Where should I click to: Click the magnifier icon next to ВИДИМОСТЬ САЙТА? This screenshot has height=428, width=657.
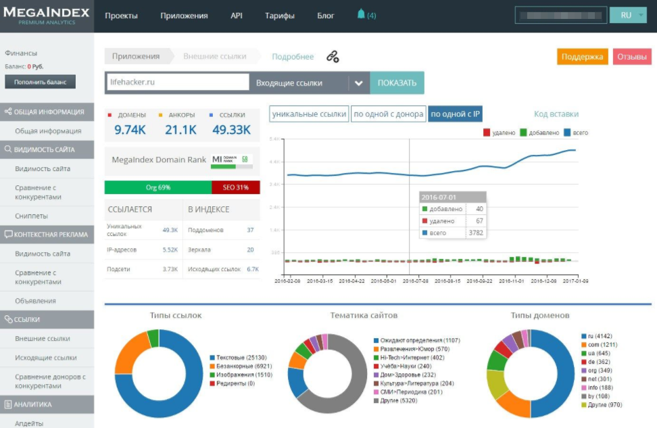8,149
